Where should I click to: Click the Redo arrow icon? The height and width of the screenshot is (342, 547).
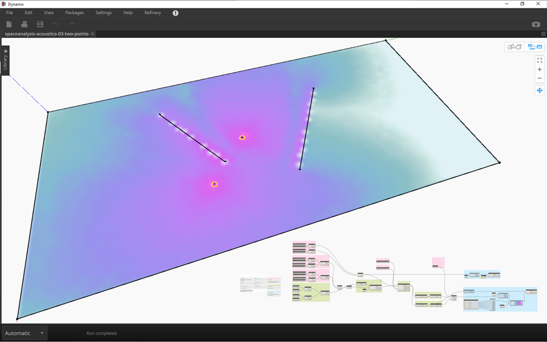(71, 24)
